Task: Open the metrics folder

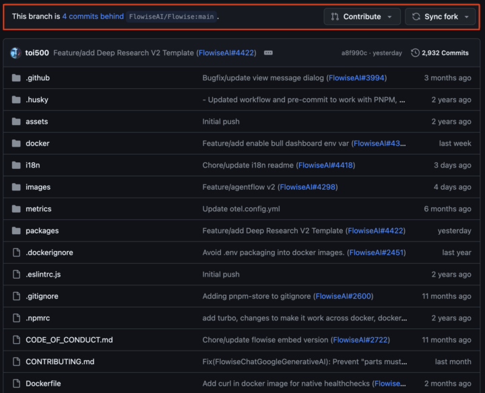Action: coord(38,209)
